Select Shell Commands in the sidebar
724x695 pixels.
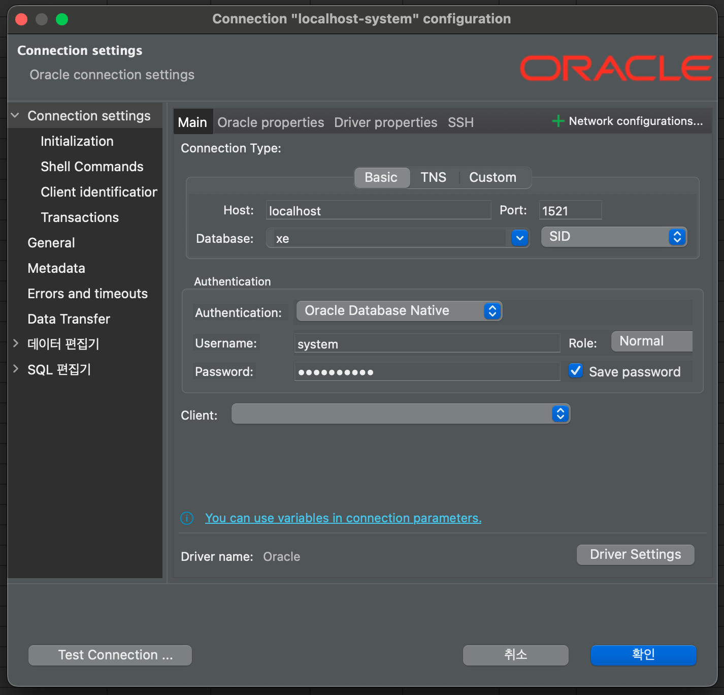pos(92,167)
